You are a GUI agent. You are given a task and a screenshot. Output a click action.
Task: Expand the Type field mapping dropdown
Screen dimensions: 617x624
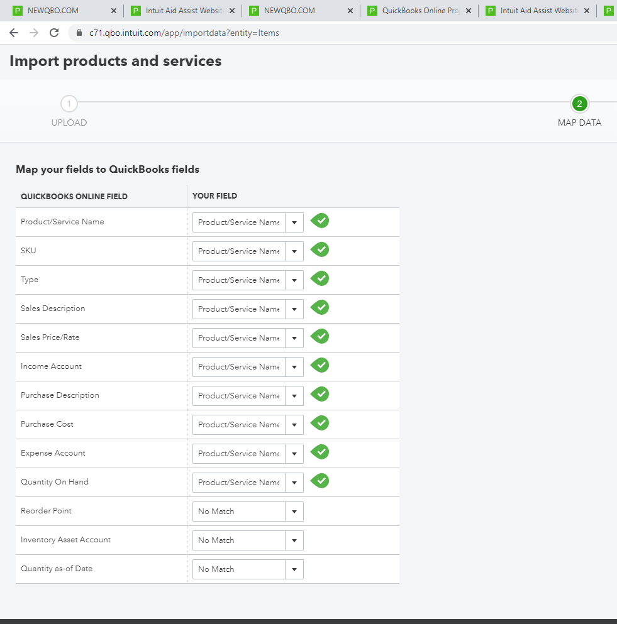(x=248, y=280)
